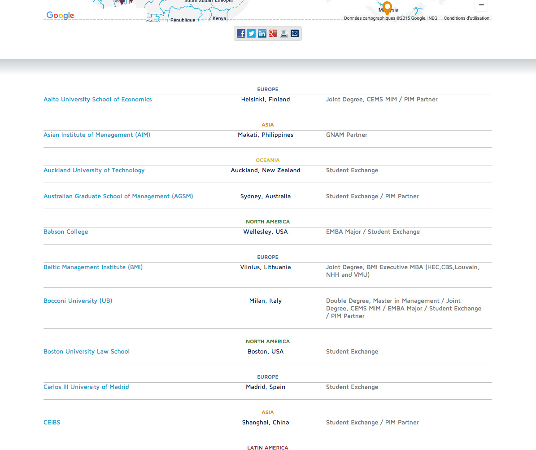Click Student Exchange / PIM Partner text for AGSM

point(372,196)
